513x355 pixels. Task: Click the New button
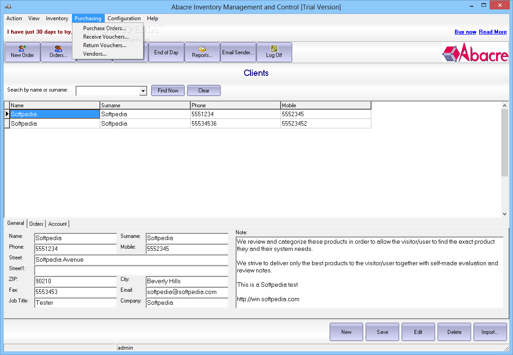click(x=346, y=332)
